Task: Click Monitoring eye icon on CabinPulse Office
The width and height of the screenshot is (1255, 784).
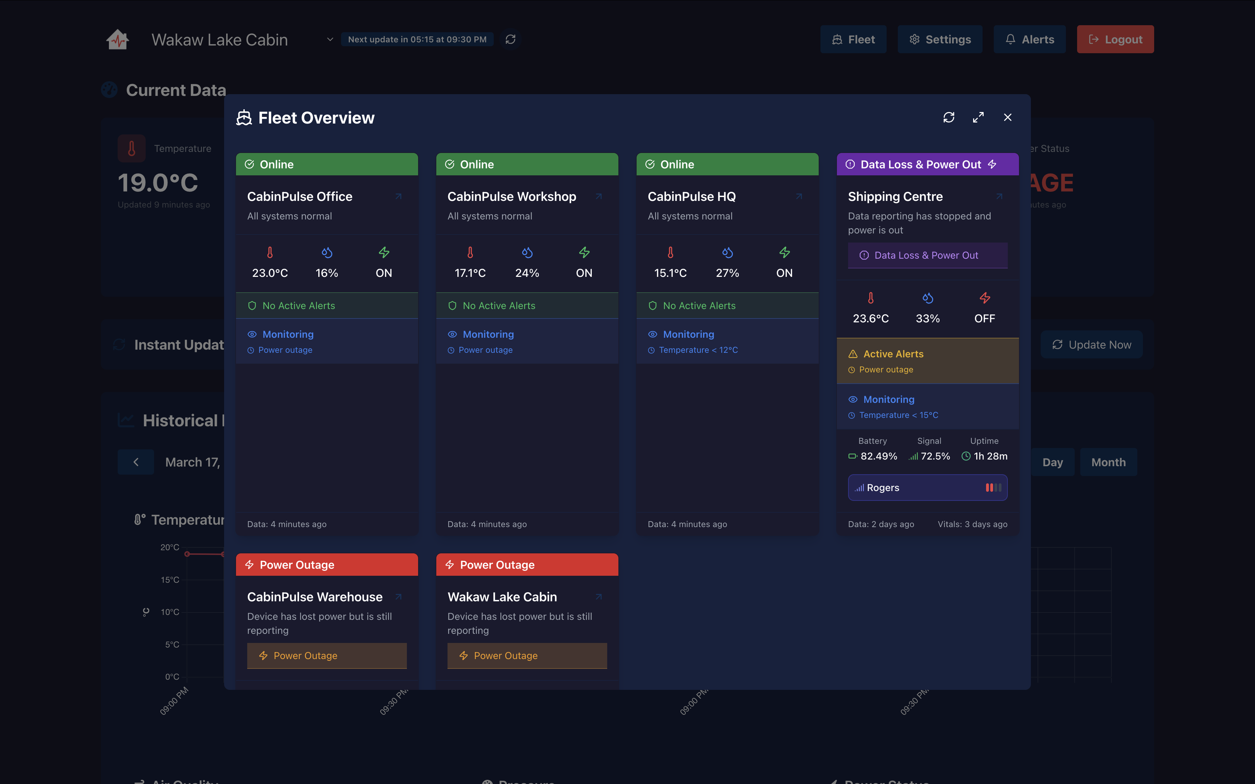Action: (x=252, y=335)
